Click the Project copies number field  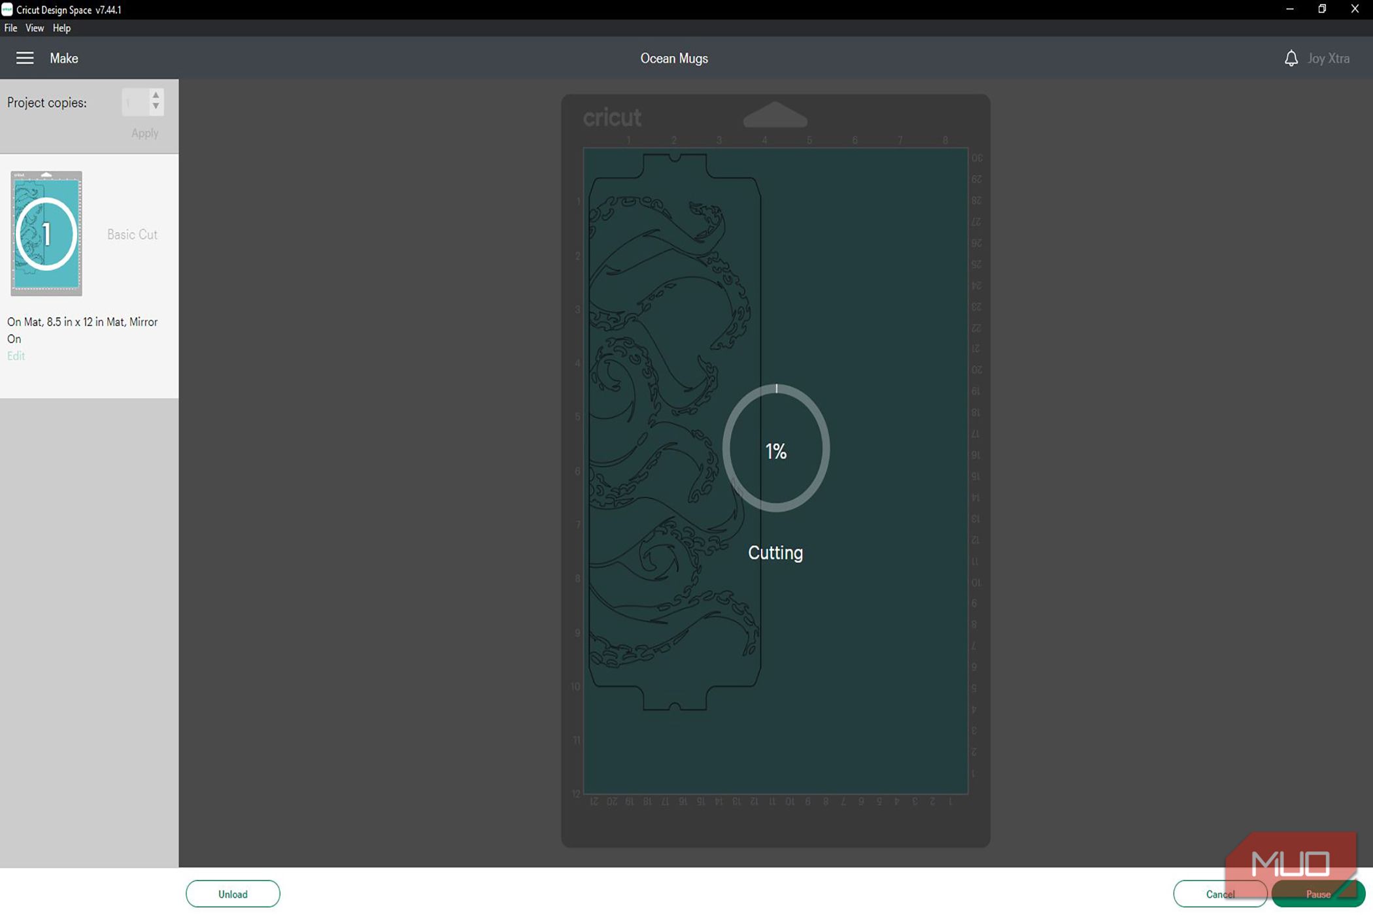coord(135,102)
